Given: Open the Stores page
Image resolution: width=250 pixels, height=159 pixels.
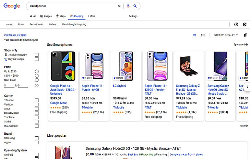Looking at the screenshot, I should pyautogui.click(x=21, y=24).
